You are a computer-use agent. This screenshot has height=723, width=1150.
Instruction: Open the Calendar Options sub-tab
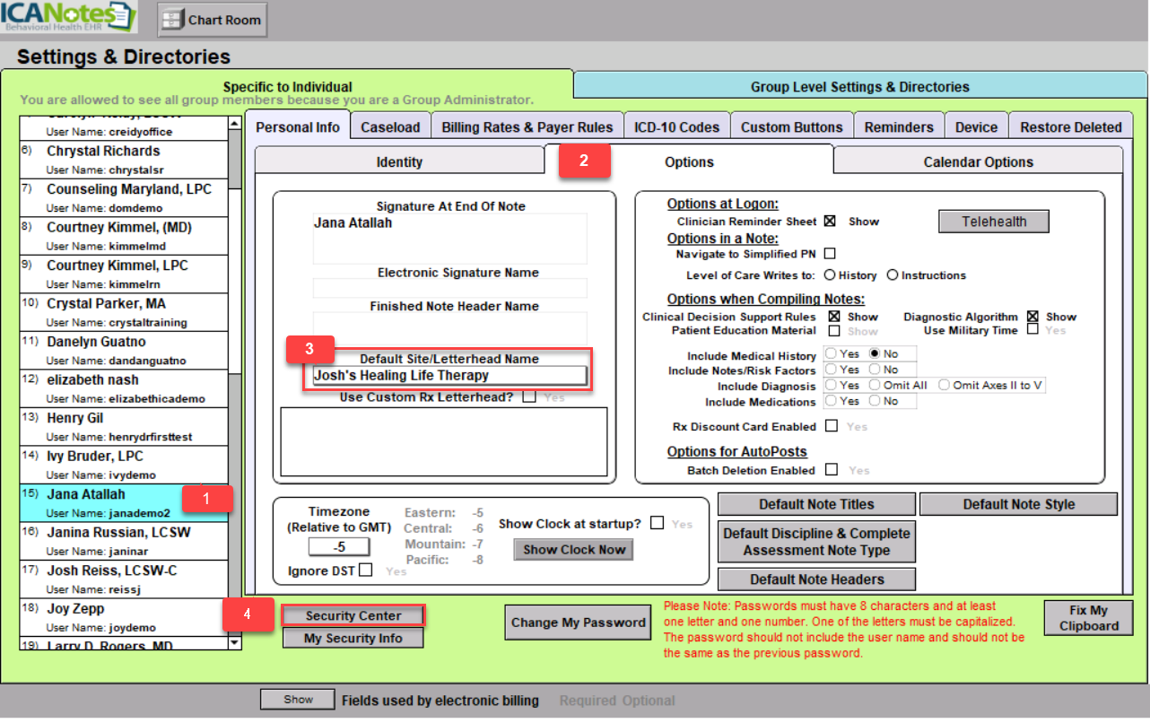(978, 162)
